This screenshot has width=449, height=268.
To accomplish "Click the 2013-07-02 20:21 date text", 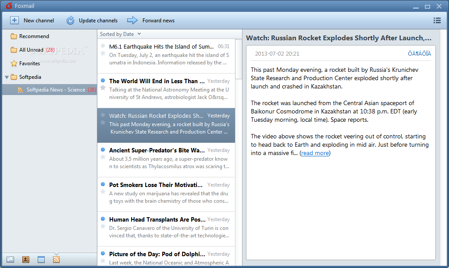I will point(277,54).
